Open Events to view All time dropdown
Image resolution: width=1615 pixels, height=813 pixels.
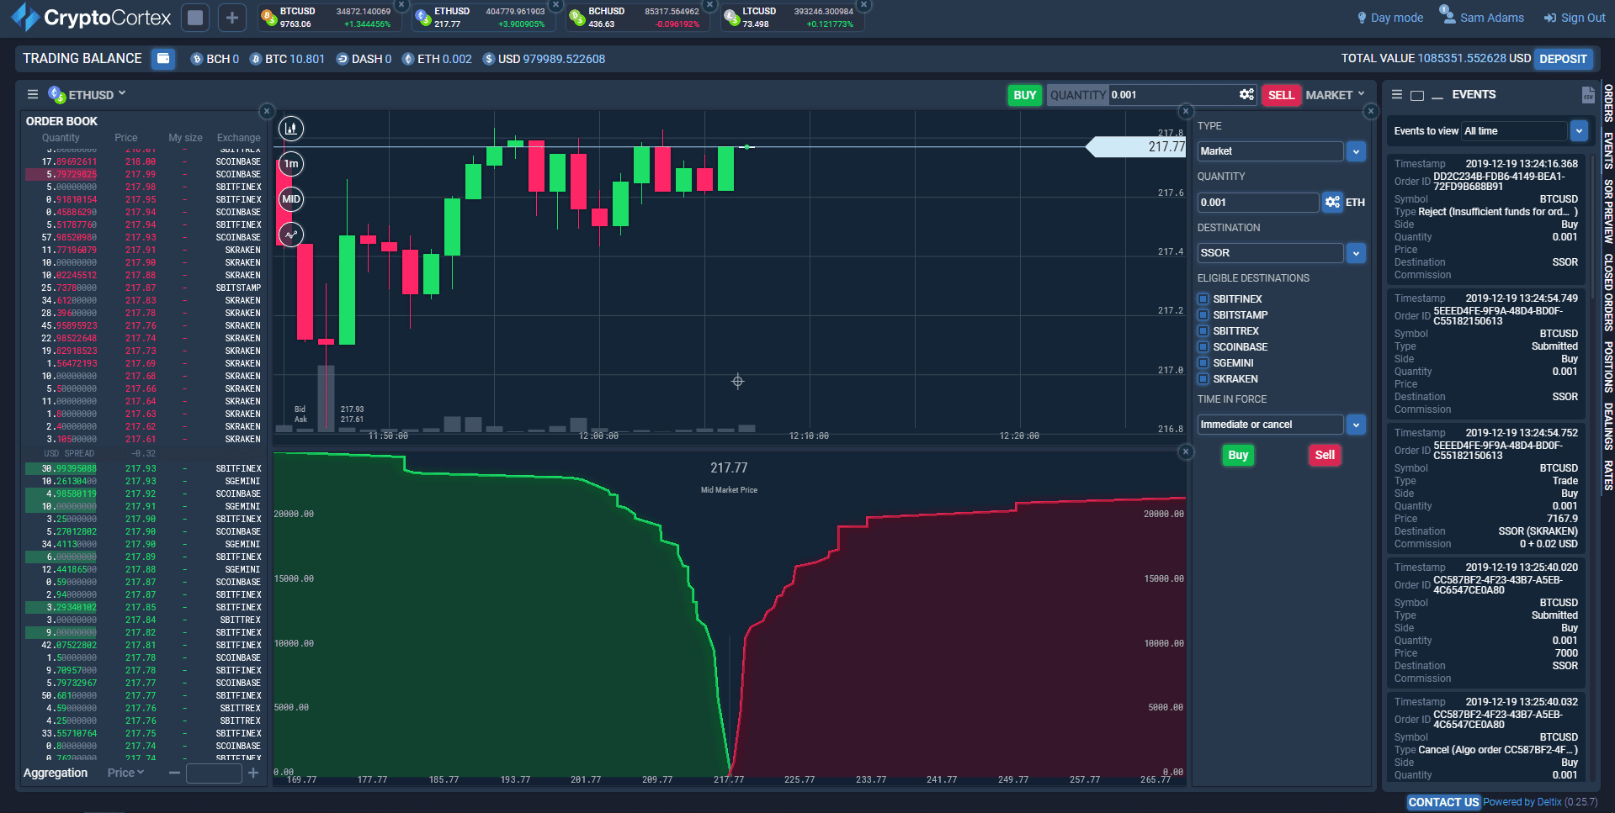[x=1579, y=131]
